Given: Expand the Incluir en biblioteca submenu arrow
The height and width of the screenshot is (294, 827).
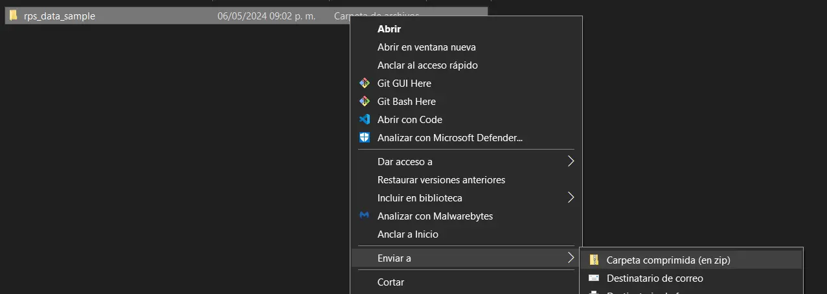Looking at the screenshot, I should pyautogui.click(x=571, y=198).
